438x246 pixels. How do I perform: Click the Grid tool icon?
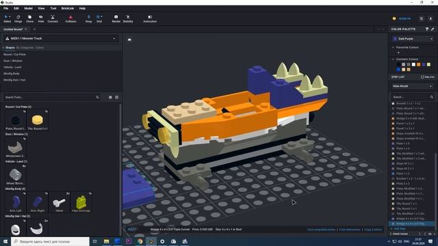[99, 17]
